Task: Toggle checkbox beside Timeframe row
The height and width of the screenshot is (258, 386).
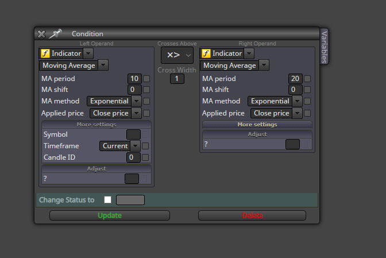Action: click(145, 146)
